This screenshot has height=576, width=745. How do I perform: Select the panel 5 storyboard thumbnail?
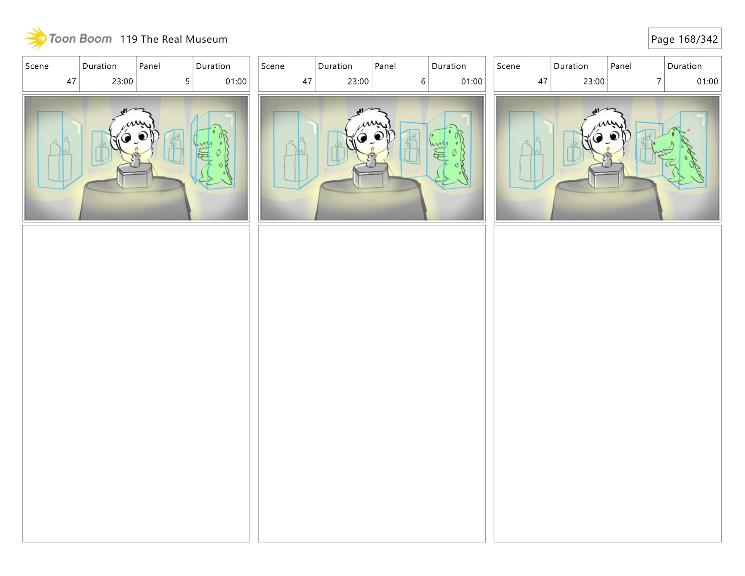[136, 158]
